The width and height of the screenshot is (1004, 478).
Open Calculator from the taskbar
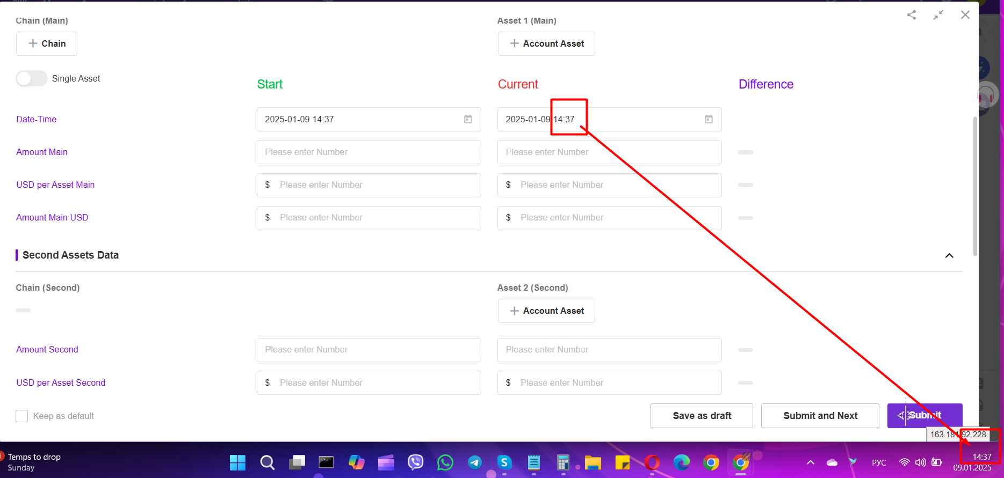click(563, 462)
